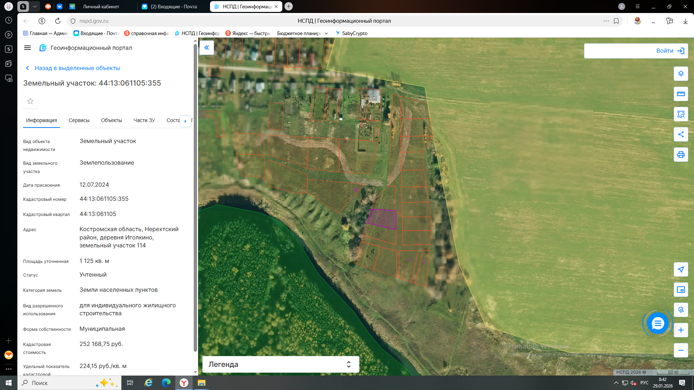Open the VK pinned tab
The image size is (694, 390).
tap(60, 6)
